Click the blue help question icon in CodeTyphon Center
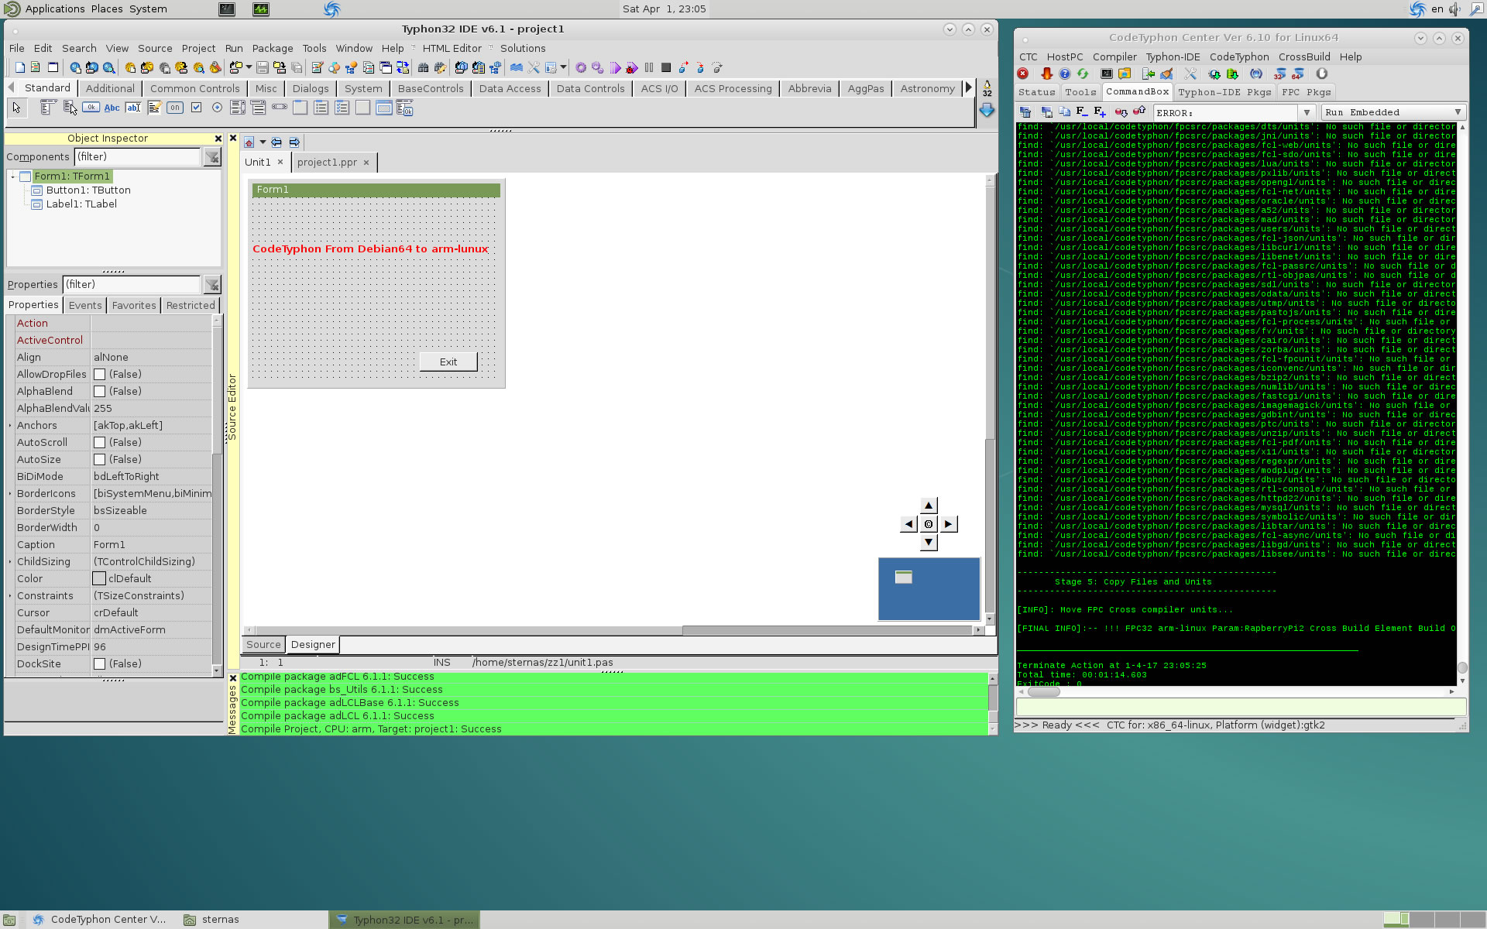This screenshot has height=929, width=1487. pos(1064,74)
